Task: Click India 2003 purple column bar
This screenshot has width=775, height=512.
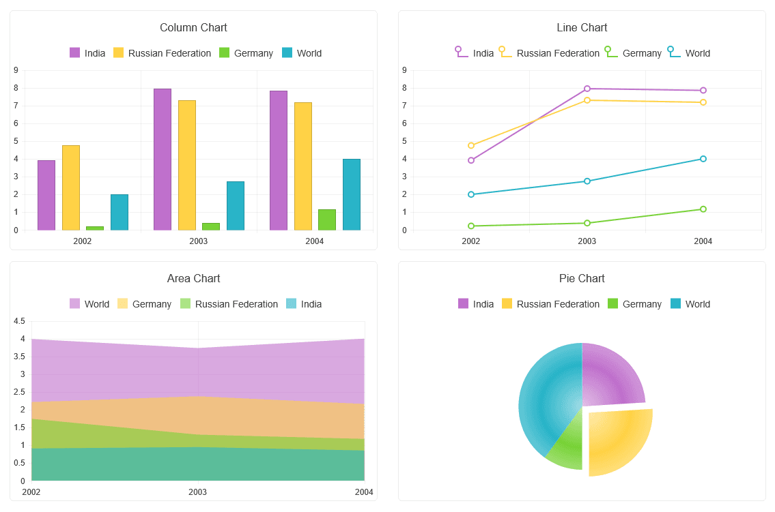Action: pos(163,160)
